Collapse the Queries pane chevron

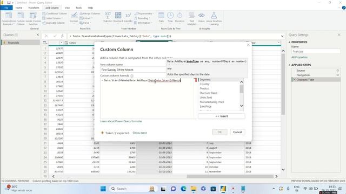pyautogui.click(x=38, y=34)
